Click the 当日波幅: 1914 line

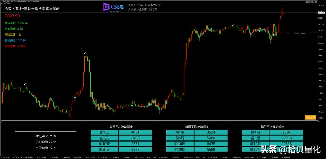tap(46, 148)
